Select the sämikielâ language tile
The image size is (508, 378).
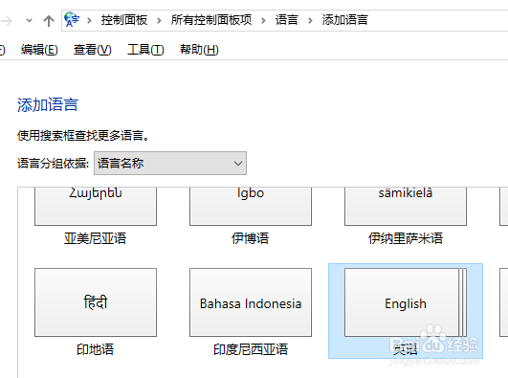pyautogui.click(x=406, y=206)
